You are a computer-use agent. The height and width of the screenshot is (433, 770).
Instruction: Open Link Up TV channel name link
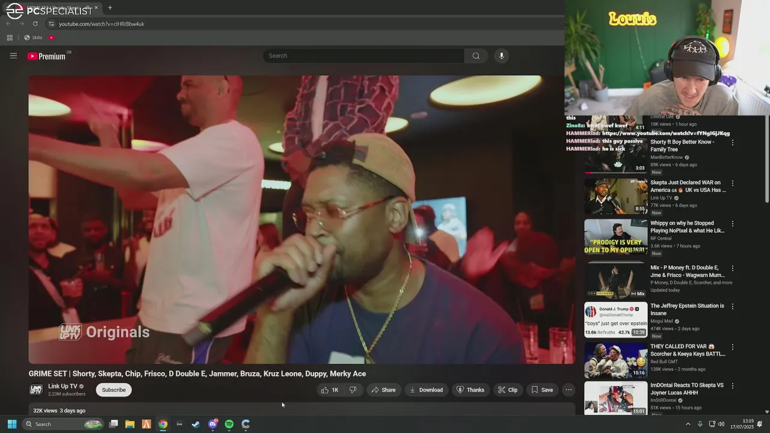63,386
